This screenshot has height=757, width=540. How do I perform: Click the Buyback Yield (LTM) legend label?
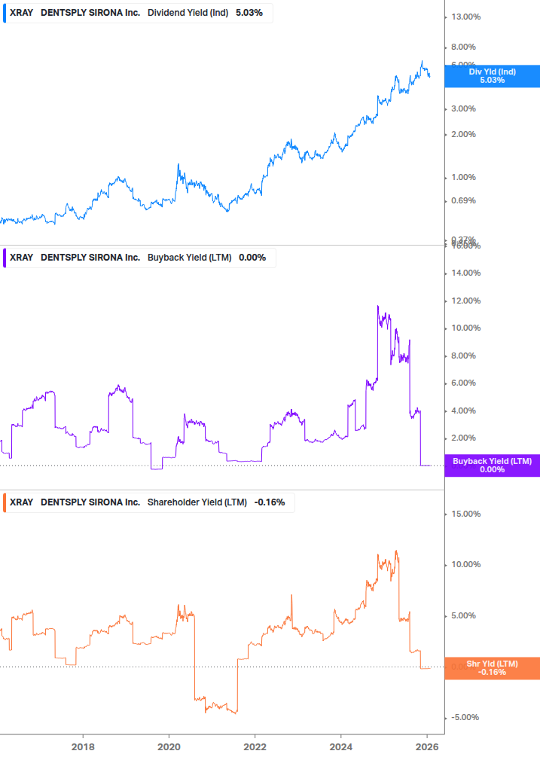point(189,258)
